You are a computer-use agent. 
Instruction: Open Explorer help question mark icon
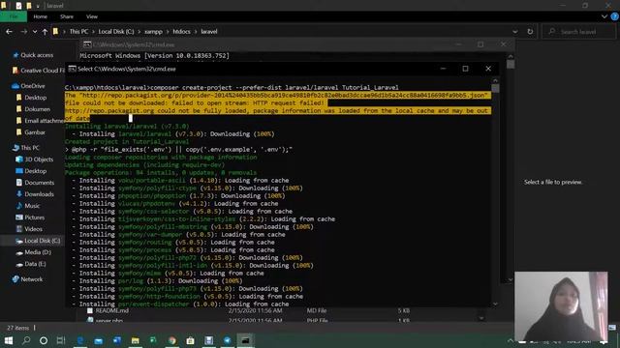click(x=614, y=16)
